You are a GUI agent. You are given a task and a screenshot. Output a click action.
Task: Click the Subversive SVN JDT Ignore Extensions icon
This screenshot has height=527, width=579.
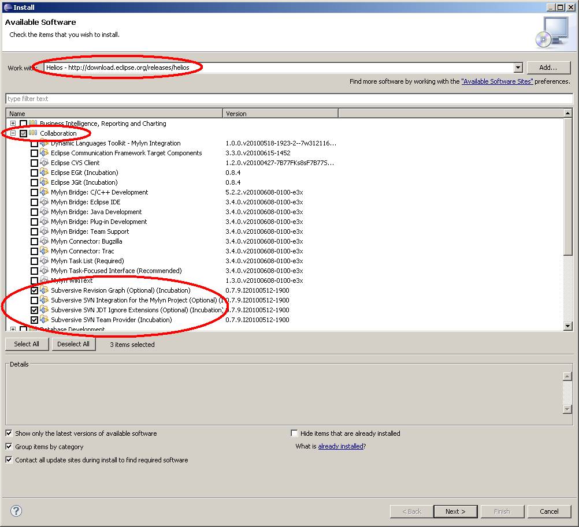pos(44,310)
